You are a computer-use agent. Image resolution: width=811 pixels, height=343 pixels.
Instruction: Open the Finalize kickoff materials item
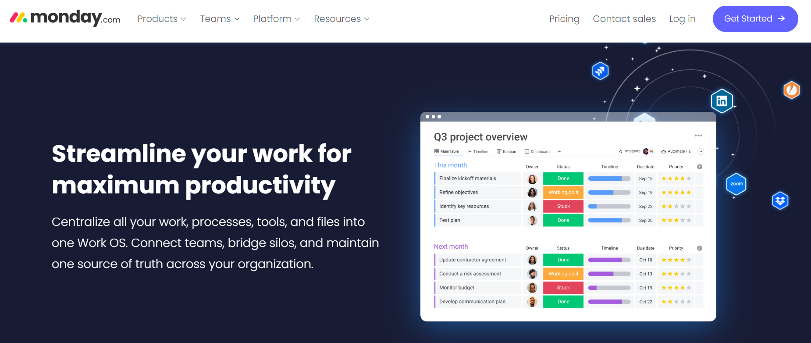(x=478, y=179)
